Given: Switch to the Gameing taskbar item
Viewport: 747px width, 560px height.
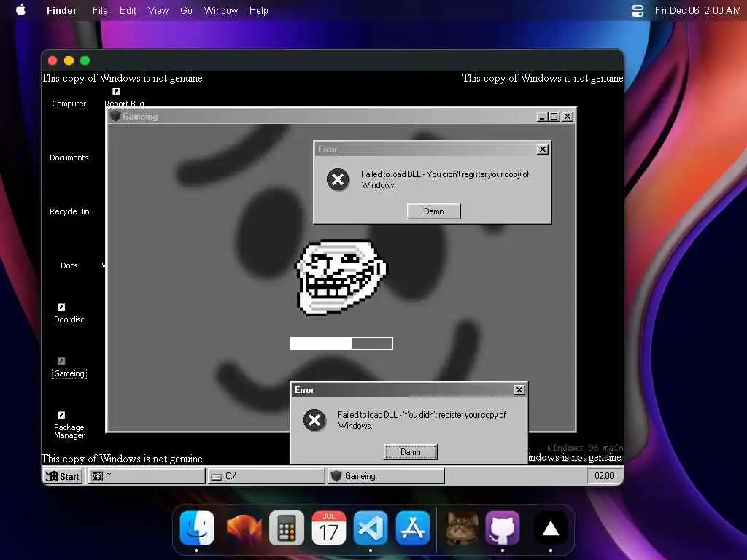Looking at the screenshot, I should (386, 476).
